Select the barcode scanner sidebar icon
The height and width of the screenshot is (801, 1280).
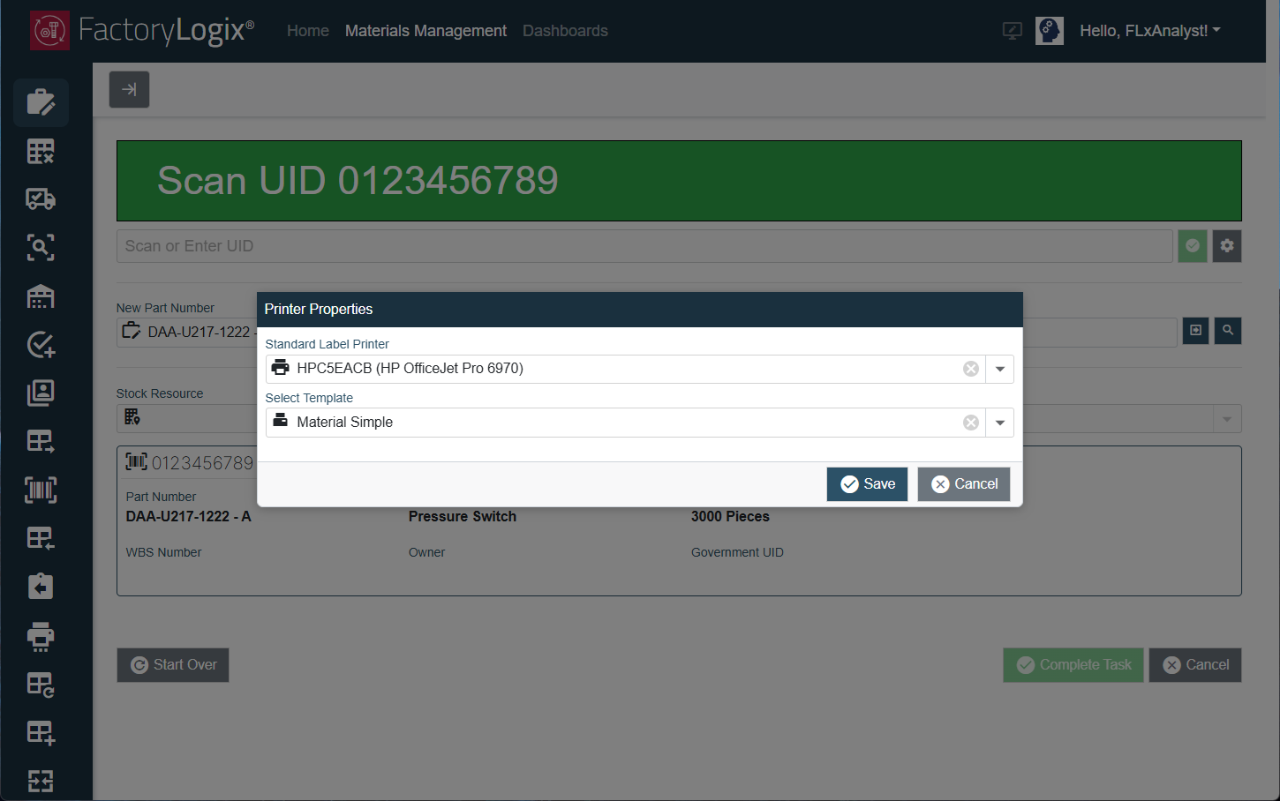41,490
